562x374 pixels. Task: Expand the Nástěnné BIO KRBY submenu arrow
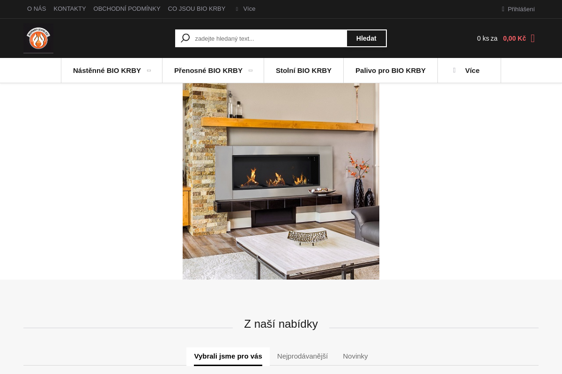pos(149,71)
